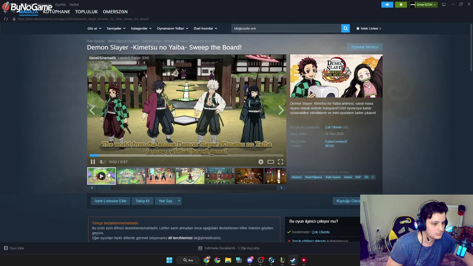Expand the 'Göz at' store menu
The width and height of the screenshot is (473, 266).
pyautogui.click(x=94, y=28)
